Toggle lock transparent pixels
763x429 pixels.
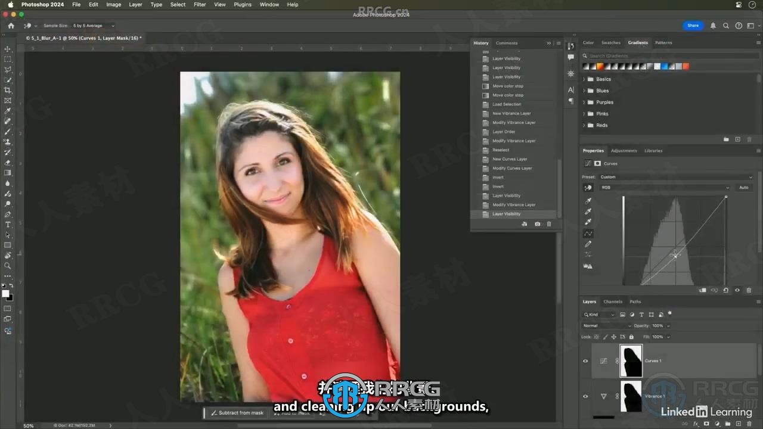point(597,337)
